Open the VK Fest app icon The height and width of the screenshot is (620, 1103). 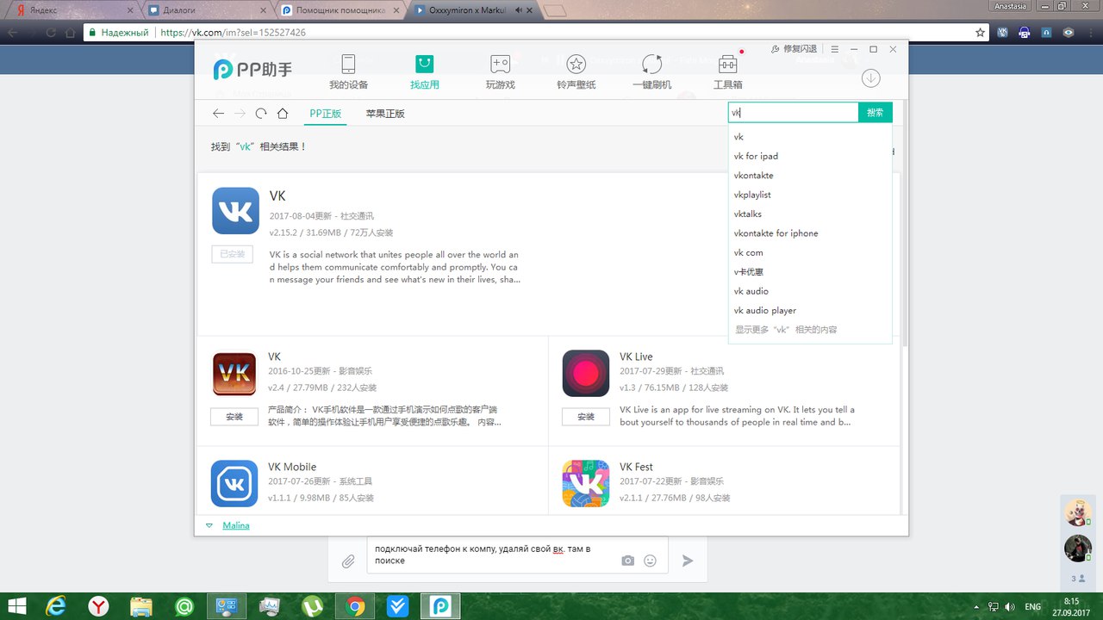(x=586, y=484)
